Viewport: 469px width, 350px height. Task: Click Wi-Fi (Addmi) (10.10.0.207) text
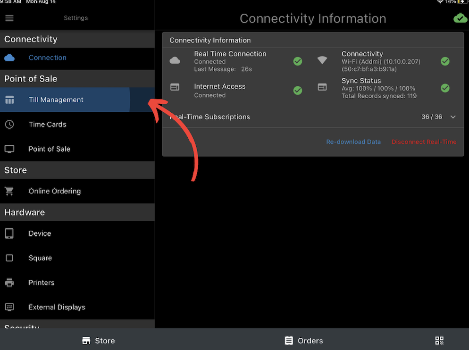[381, 62]
